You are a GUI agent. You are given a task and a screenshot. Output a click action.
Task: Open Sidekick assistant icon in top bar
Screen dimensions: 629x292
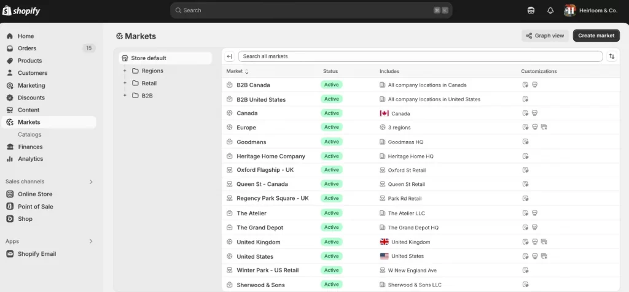(531, 10)
